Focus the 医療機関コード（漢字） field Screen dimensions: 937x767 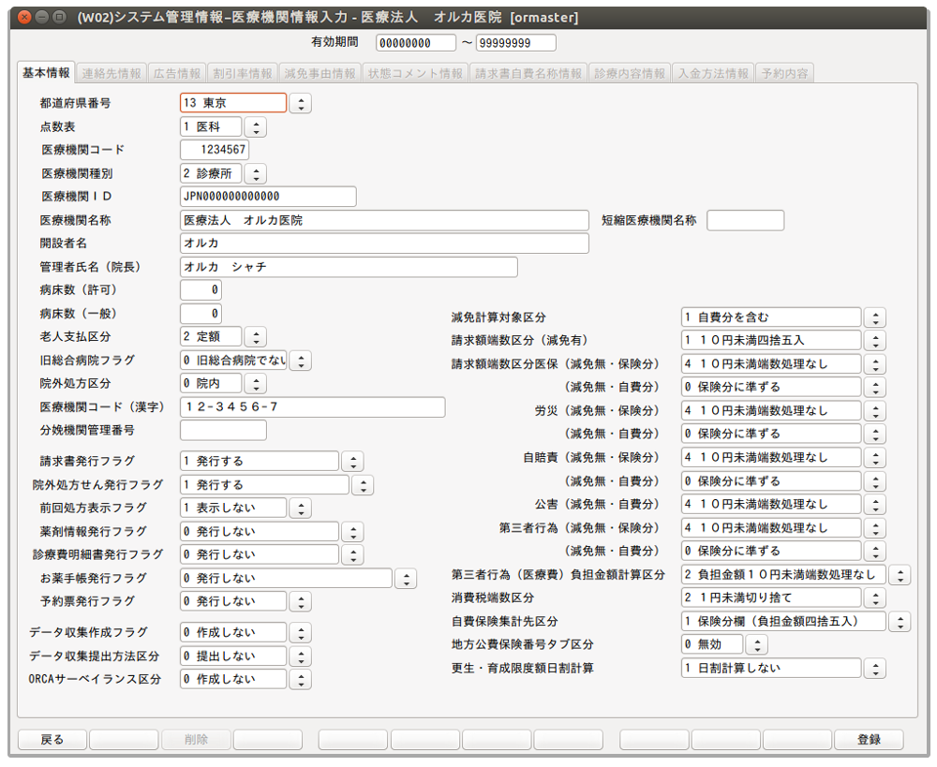click(313, 406)
